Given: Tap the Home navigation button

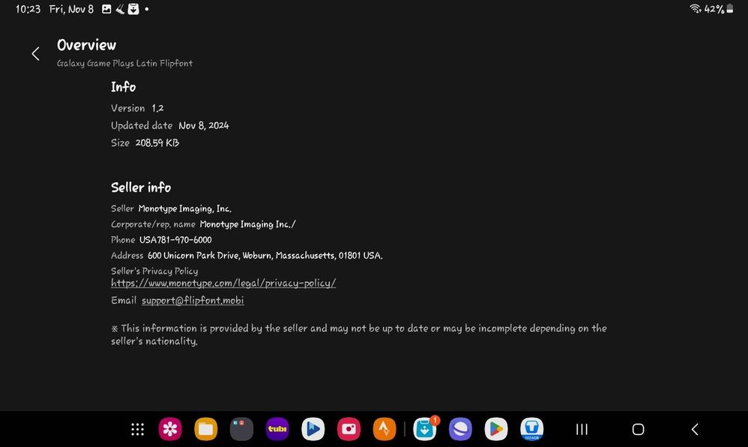Looking at the screenshot, I should [x=639, y=429].
